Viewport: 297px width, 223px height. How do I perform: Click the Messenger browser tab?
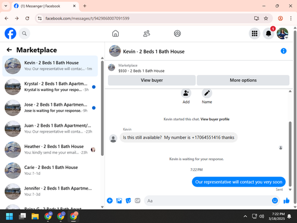point(45,6)
